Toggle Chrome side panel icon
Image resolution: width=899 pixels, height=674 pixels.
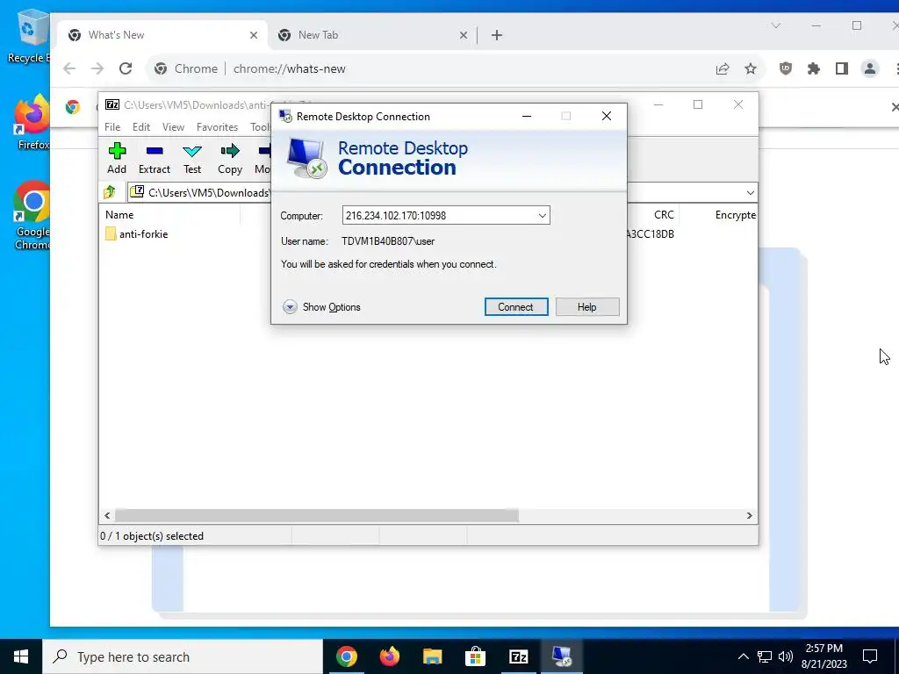point(842,68)
